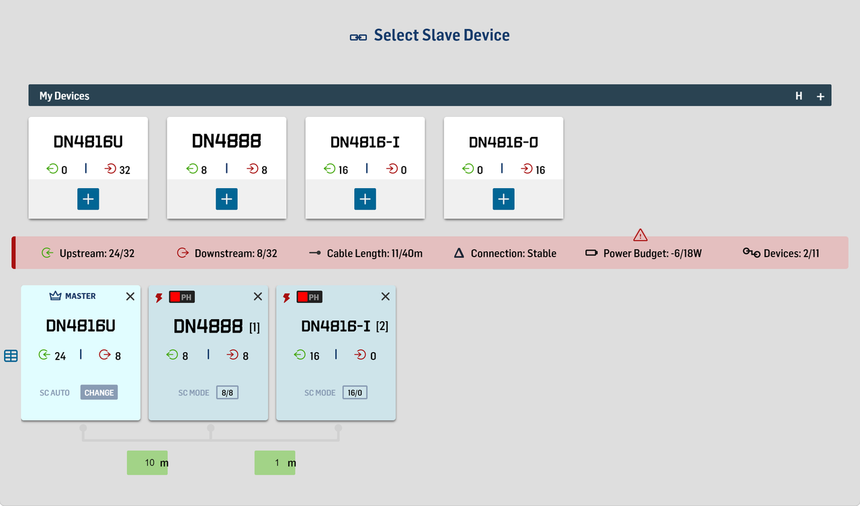Toggle PH power switch on DN4816-I [2]
860x506 pixels.
(309, 297)
